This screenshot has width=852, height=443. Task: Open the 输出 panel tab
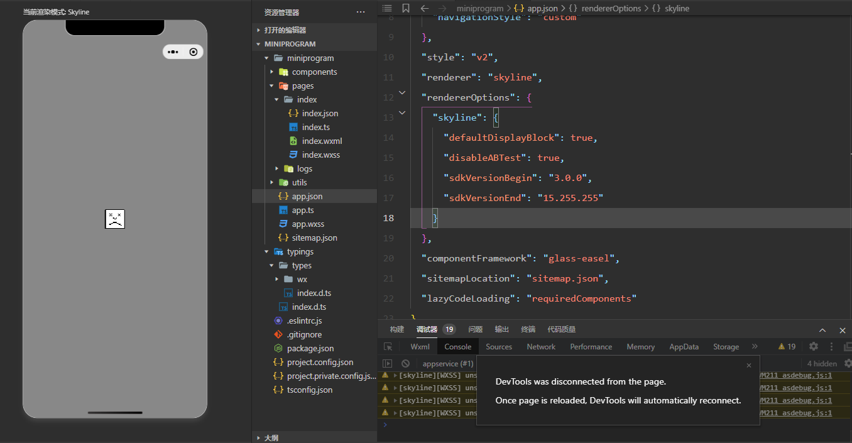(502, 329)
